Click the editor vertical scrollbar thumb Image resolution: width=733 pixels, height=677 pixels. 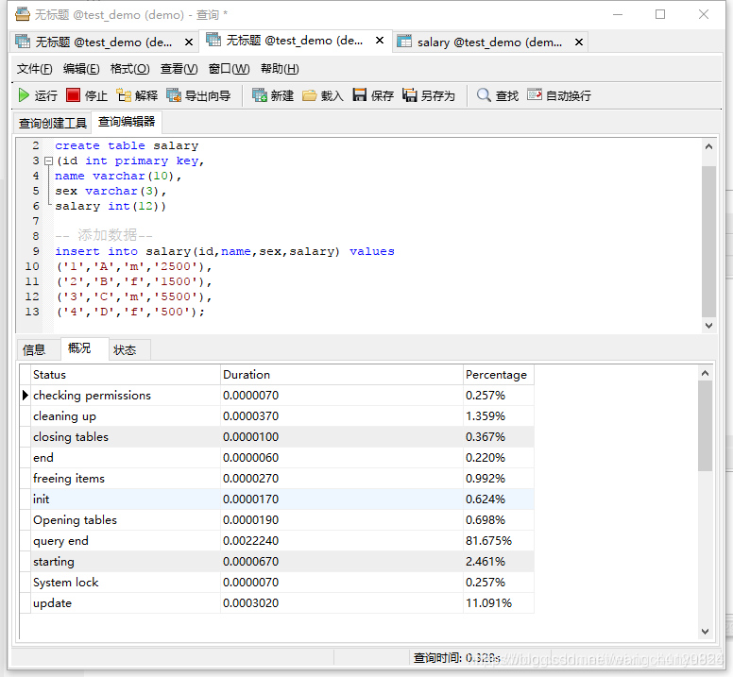click(708, 242)
